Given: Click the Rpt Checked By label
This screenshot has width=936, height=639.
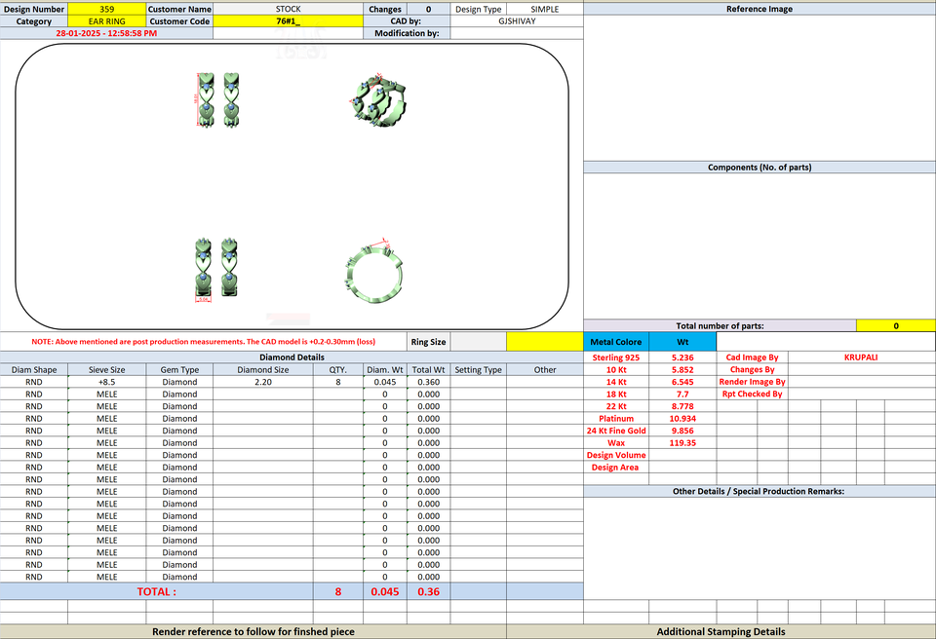Looking at the screenshot, I should [x=752, y=394].
